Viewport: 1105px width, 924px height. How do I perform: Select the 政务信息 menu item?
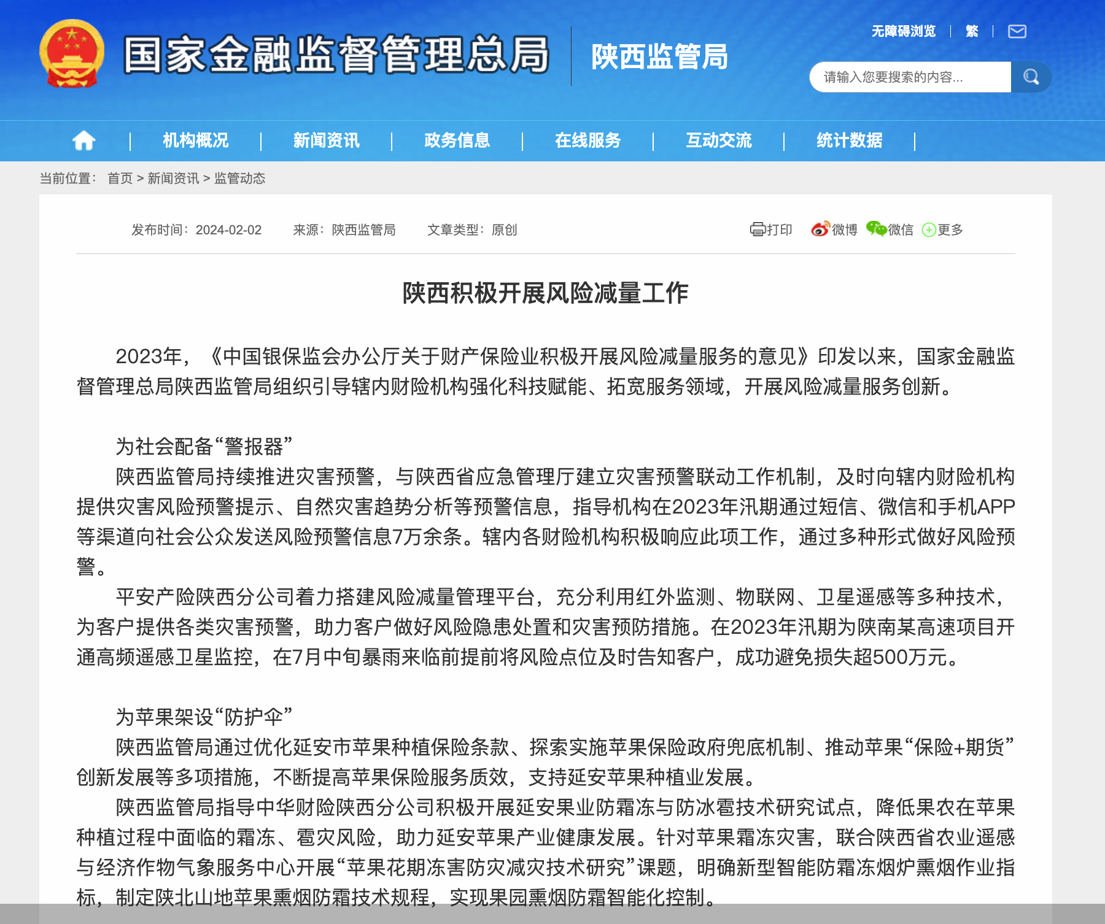(x=457, y=140)
